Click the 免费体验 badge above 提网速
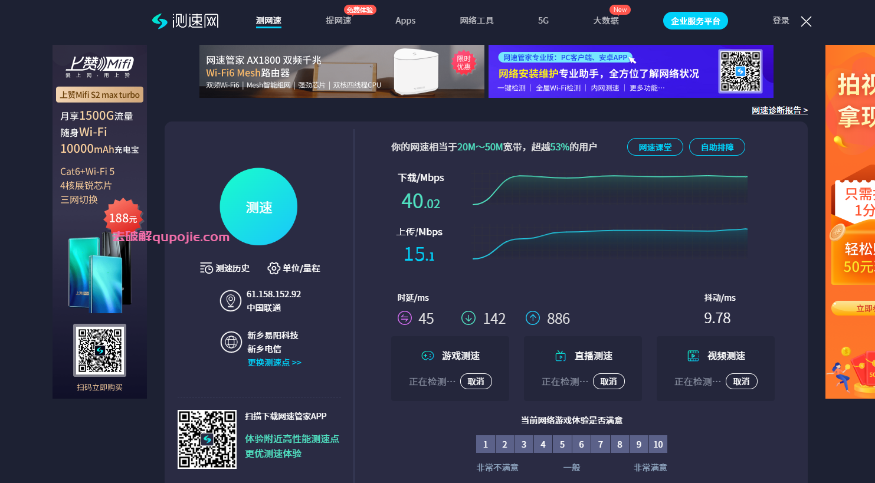Image resolution: width=875 pixels, height=483 pixels. pos(360,10)
